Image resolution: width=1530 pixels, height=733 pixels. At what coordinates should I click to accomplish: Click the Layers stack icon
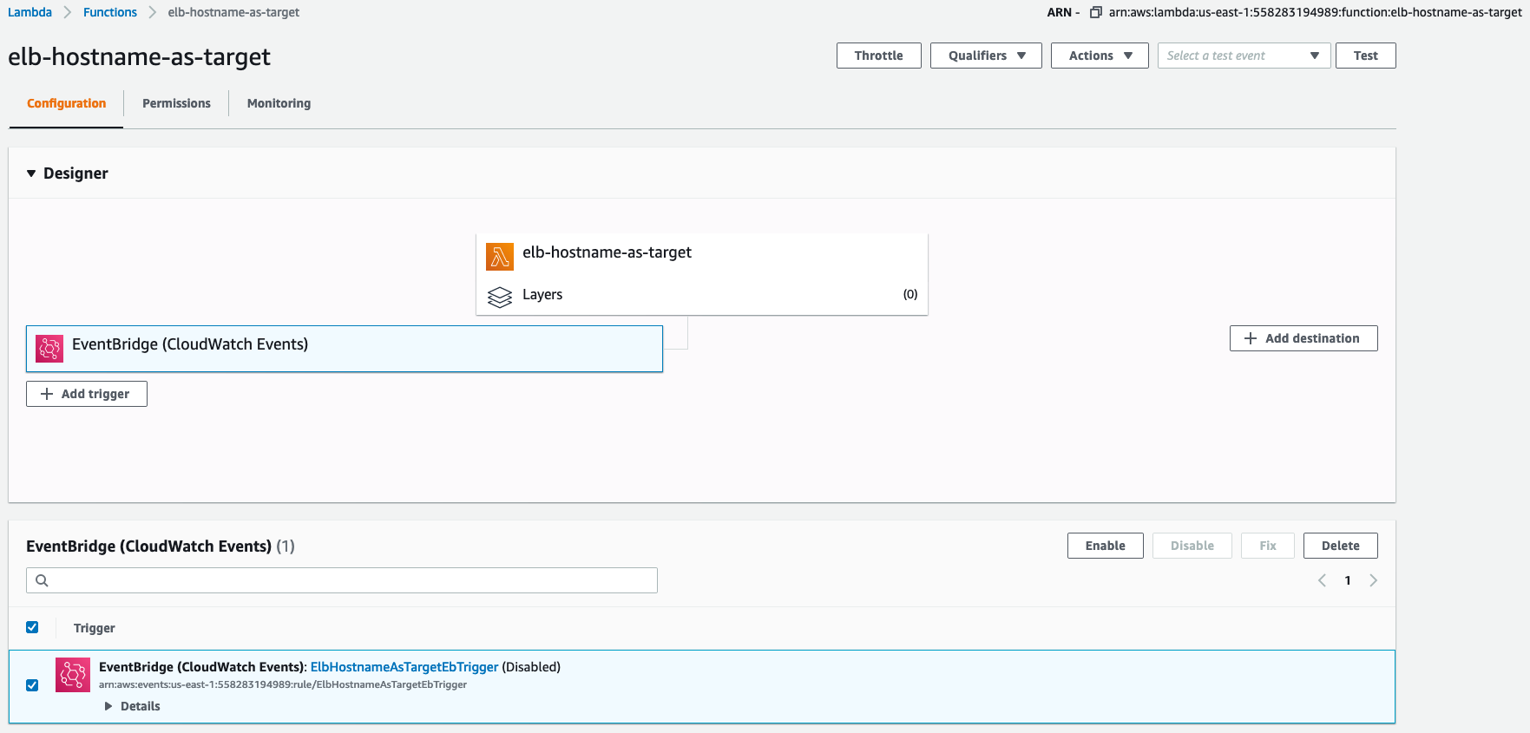(500, 297)
